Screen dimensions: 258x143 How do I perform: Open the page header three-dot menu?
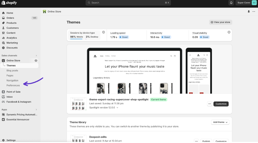coord(254,11)
